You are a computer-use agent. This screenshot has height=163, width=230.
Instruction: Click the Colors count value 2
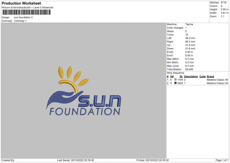click(x=222, y=6)
